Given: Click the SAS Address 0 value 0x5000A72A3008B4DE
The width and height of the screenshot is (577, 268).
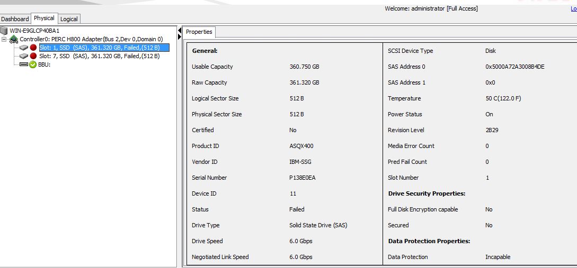Looking at the screenshot, I should (515, 67).
